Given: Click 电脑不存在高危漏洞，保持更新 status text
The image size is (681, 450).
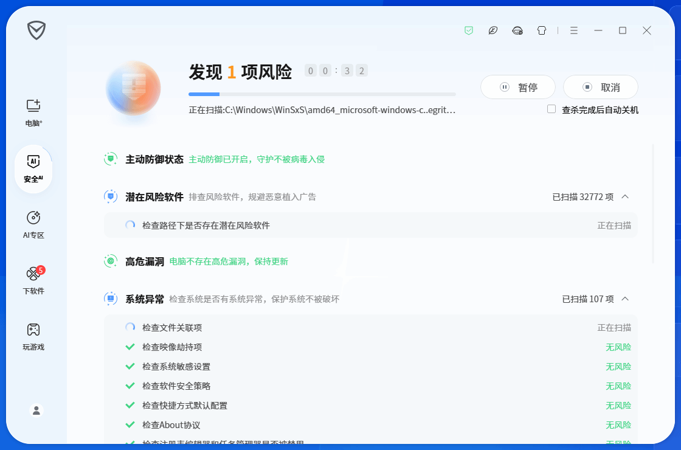Looking at the screenshot, I should (x=229, y=261).
